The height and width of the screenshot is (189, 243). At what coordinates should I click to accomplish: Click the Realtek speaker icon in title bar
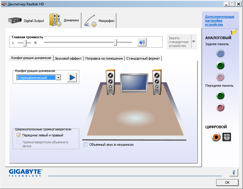[x=4, y=4]
